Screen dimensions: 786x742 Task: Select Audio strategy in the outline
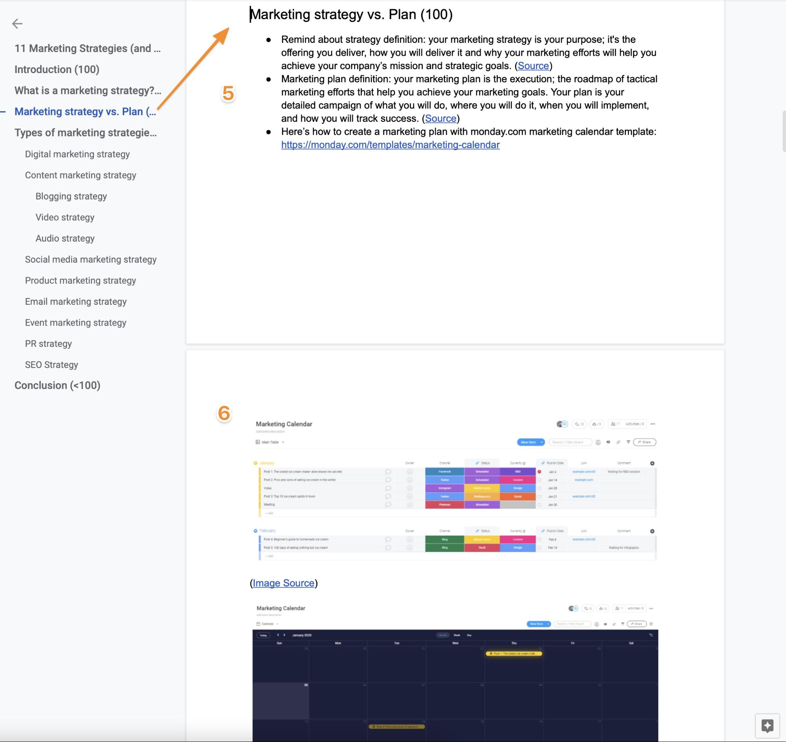(65, 238)
